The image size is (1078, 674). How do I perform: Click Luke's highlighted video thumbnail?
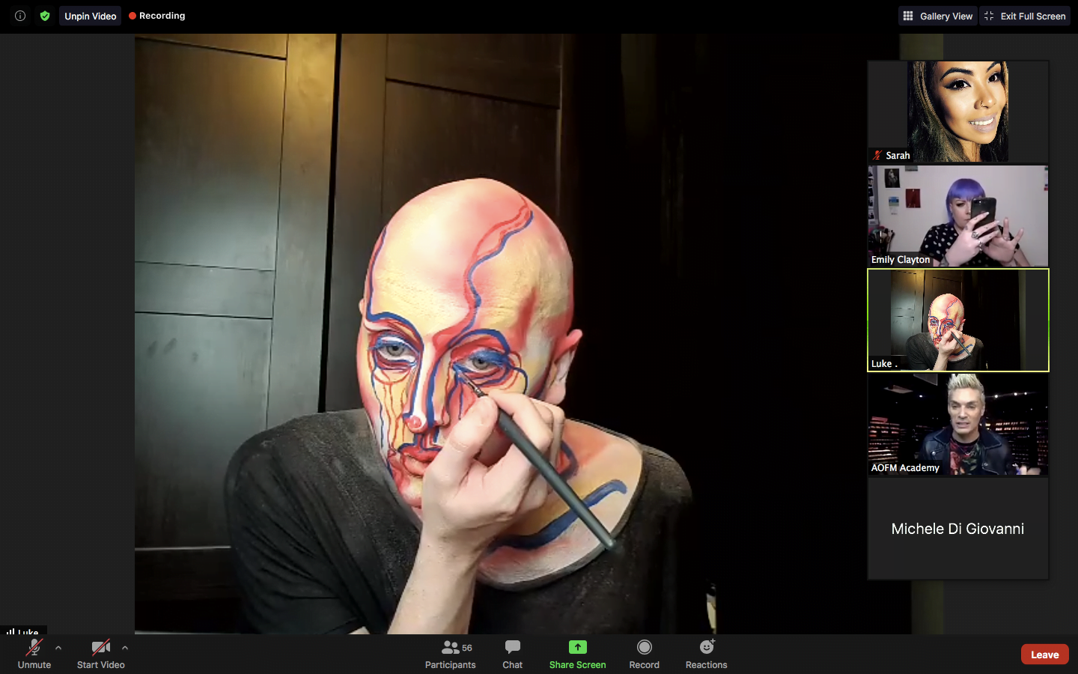point(957,320)
